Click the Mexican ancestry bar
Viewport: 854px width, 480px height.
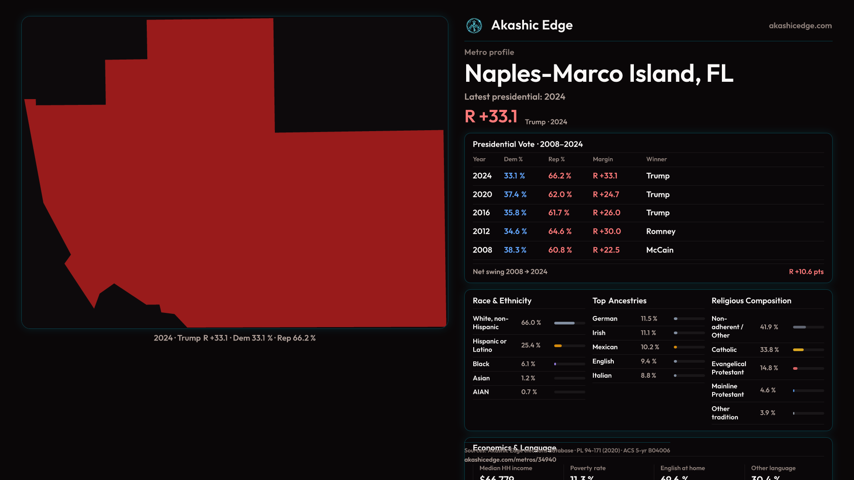pos(689,347)
